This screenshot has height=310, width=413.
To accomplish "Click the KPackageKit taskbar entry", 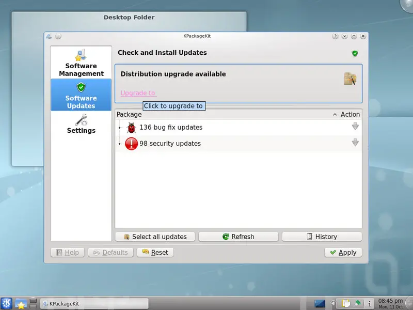I will pyautogui.click(x=94, y=304).
